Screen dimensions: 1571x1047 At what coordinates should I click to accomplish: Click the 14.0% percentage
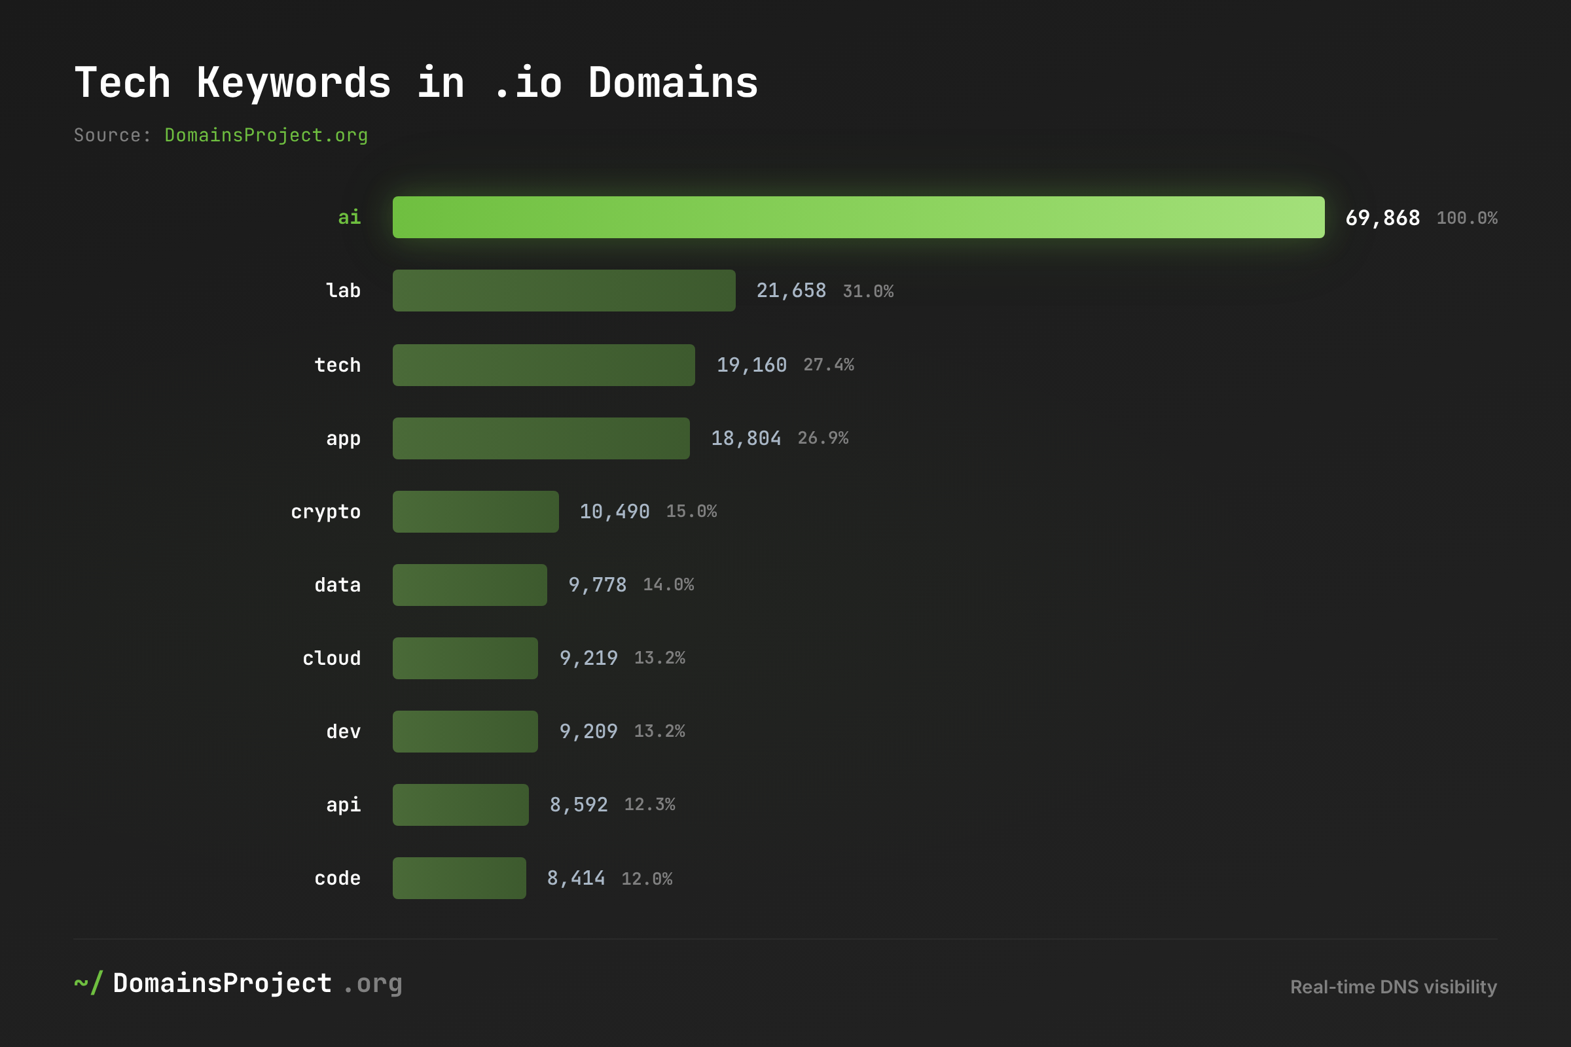pyautogui.click(x=668, y=585)
